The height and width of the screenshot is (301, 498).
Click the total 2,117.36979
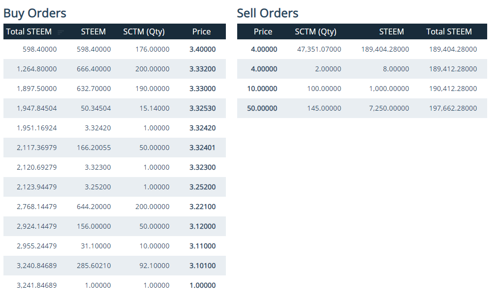coord(37,148)
